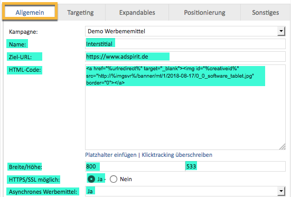
Task: Click the HTML-Code: label
Action: pos(25,70)
